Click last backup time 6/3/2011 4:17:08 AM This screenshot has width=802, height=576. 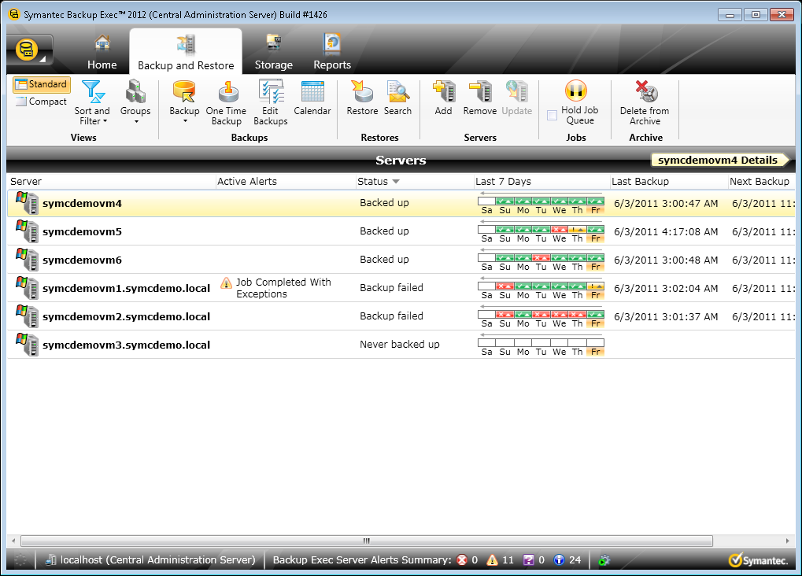coord(665,231)
